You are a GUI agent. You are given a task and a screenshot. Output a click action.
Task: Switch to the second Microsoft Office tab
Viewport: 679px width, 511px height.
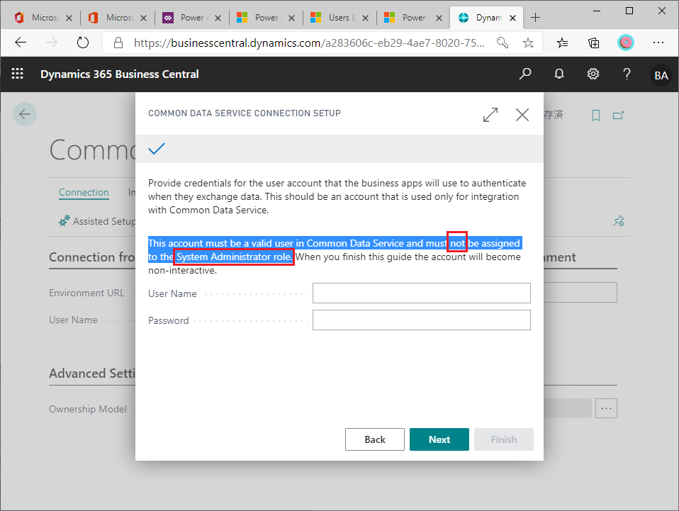[113, 17]
